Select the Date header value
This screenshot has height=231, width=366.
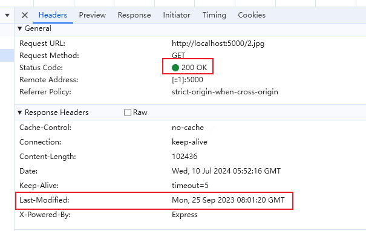tap(226, 171)
